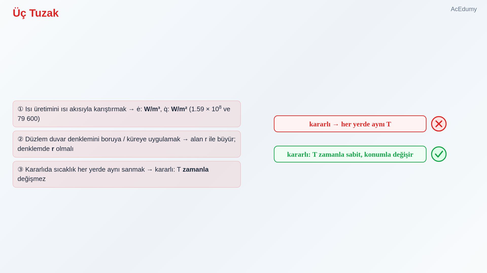Viewport: 487px width, 273px height.
Task: Open the AcEdumy brand label
Action: click(x=464, y=9)
